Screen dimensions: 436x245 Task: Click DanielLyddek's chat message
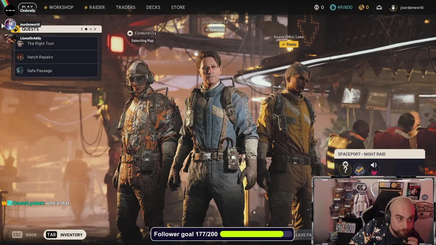click(x=36, y=203)
